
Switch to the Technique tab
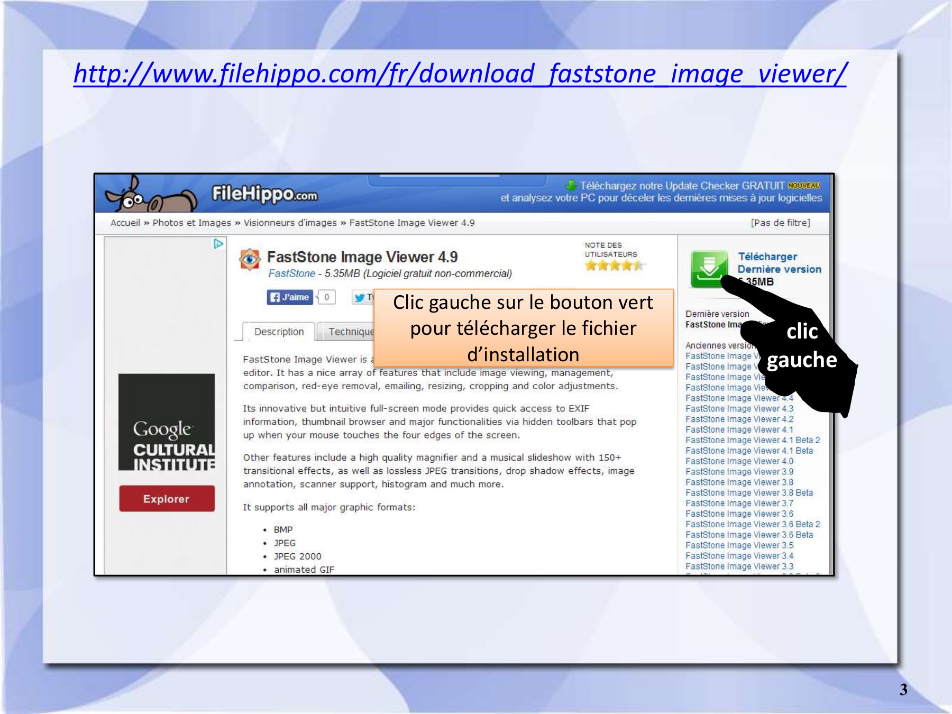coord(349,332)
